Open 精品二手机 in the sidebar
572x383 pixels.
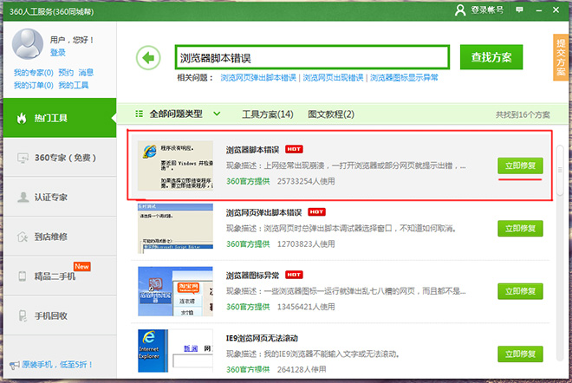[x=60, y=276]
